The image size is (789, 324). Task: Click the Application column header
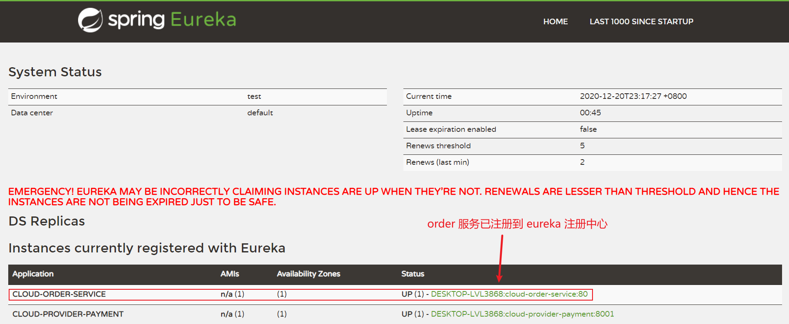(x=33, y=274)
